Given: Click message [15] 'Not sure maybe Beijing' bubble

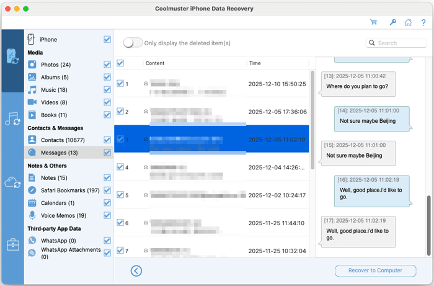Looking at the screenshot, I should (x=356, y=153).
